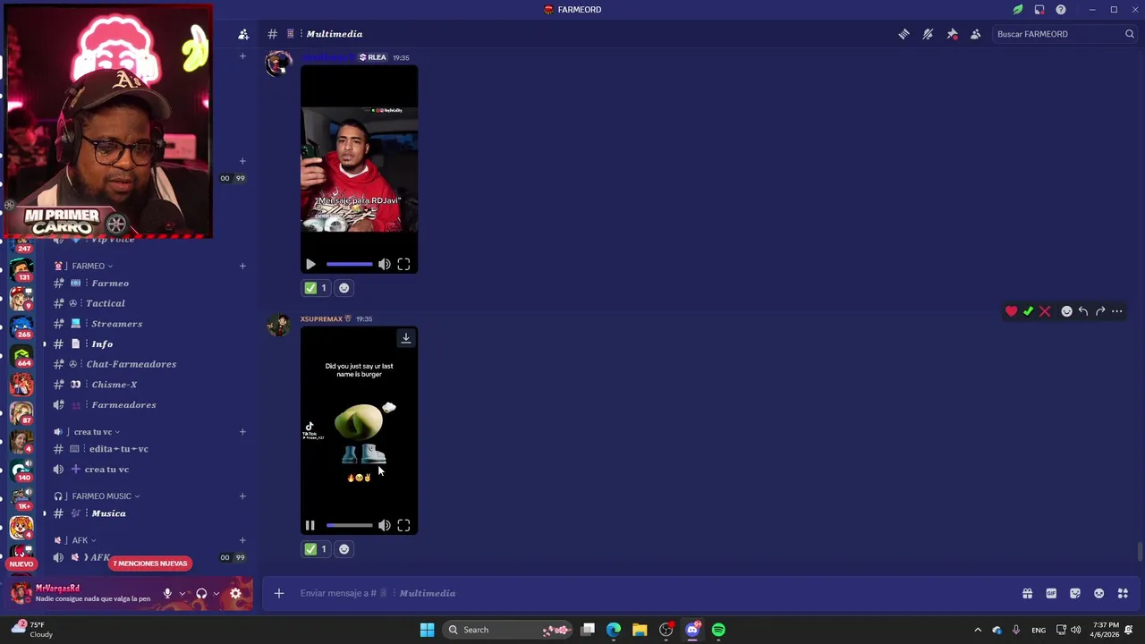Click the search magnifier in Buscar FARMEORD
The width and height of the screenshot is (1145, 644).
coord(1129,34)
